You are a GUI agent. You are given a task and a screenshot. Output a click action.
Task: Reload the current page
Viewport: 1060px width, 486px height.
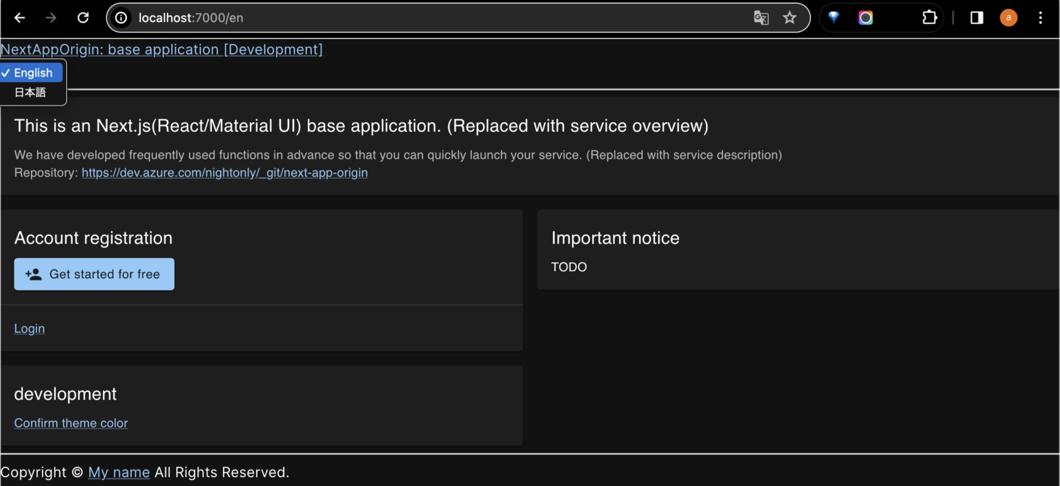point(83,18)
